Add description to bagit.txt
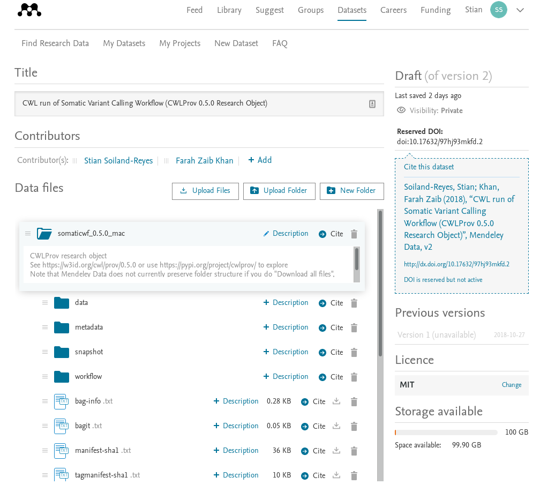 pos(236,426)
